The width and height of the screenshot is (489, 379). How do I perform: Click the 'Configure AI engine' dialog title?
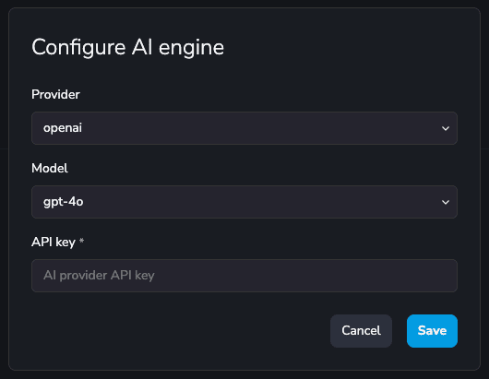point(128,48)
